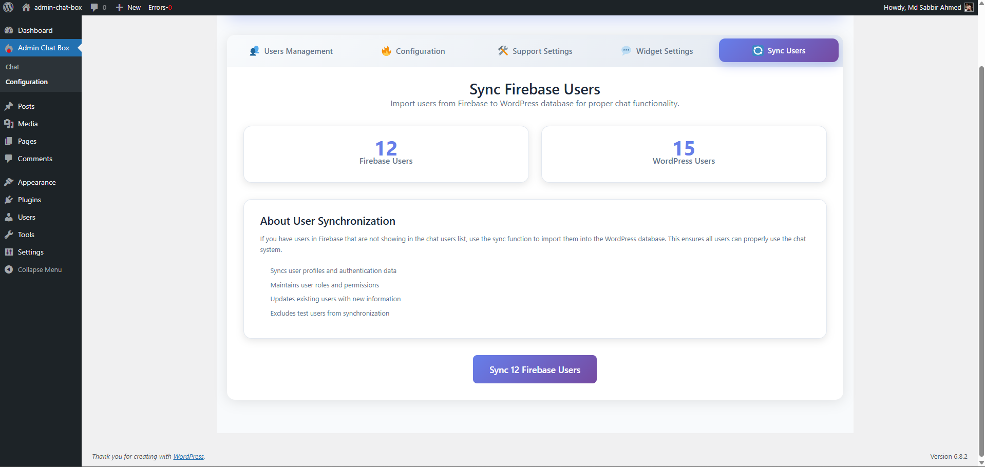
Task: Click the Configuration fire icon
Action: point(386,51)
